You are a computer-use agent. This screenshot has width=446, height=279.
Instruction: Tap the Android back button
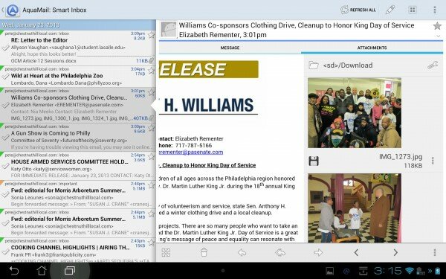(13, 271)
